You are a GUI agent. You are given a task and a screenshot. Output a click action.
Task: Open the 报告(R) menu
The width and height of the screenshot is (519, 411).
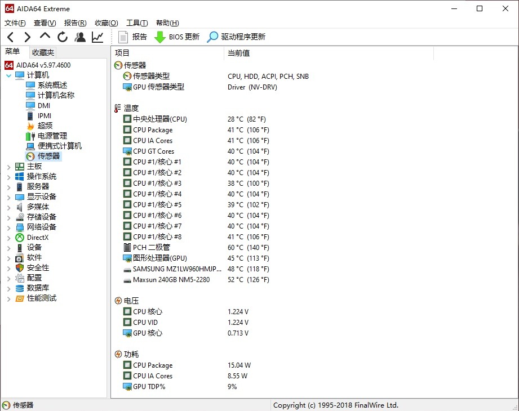tap(75, 23)
